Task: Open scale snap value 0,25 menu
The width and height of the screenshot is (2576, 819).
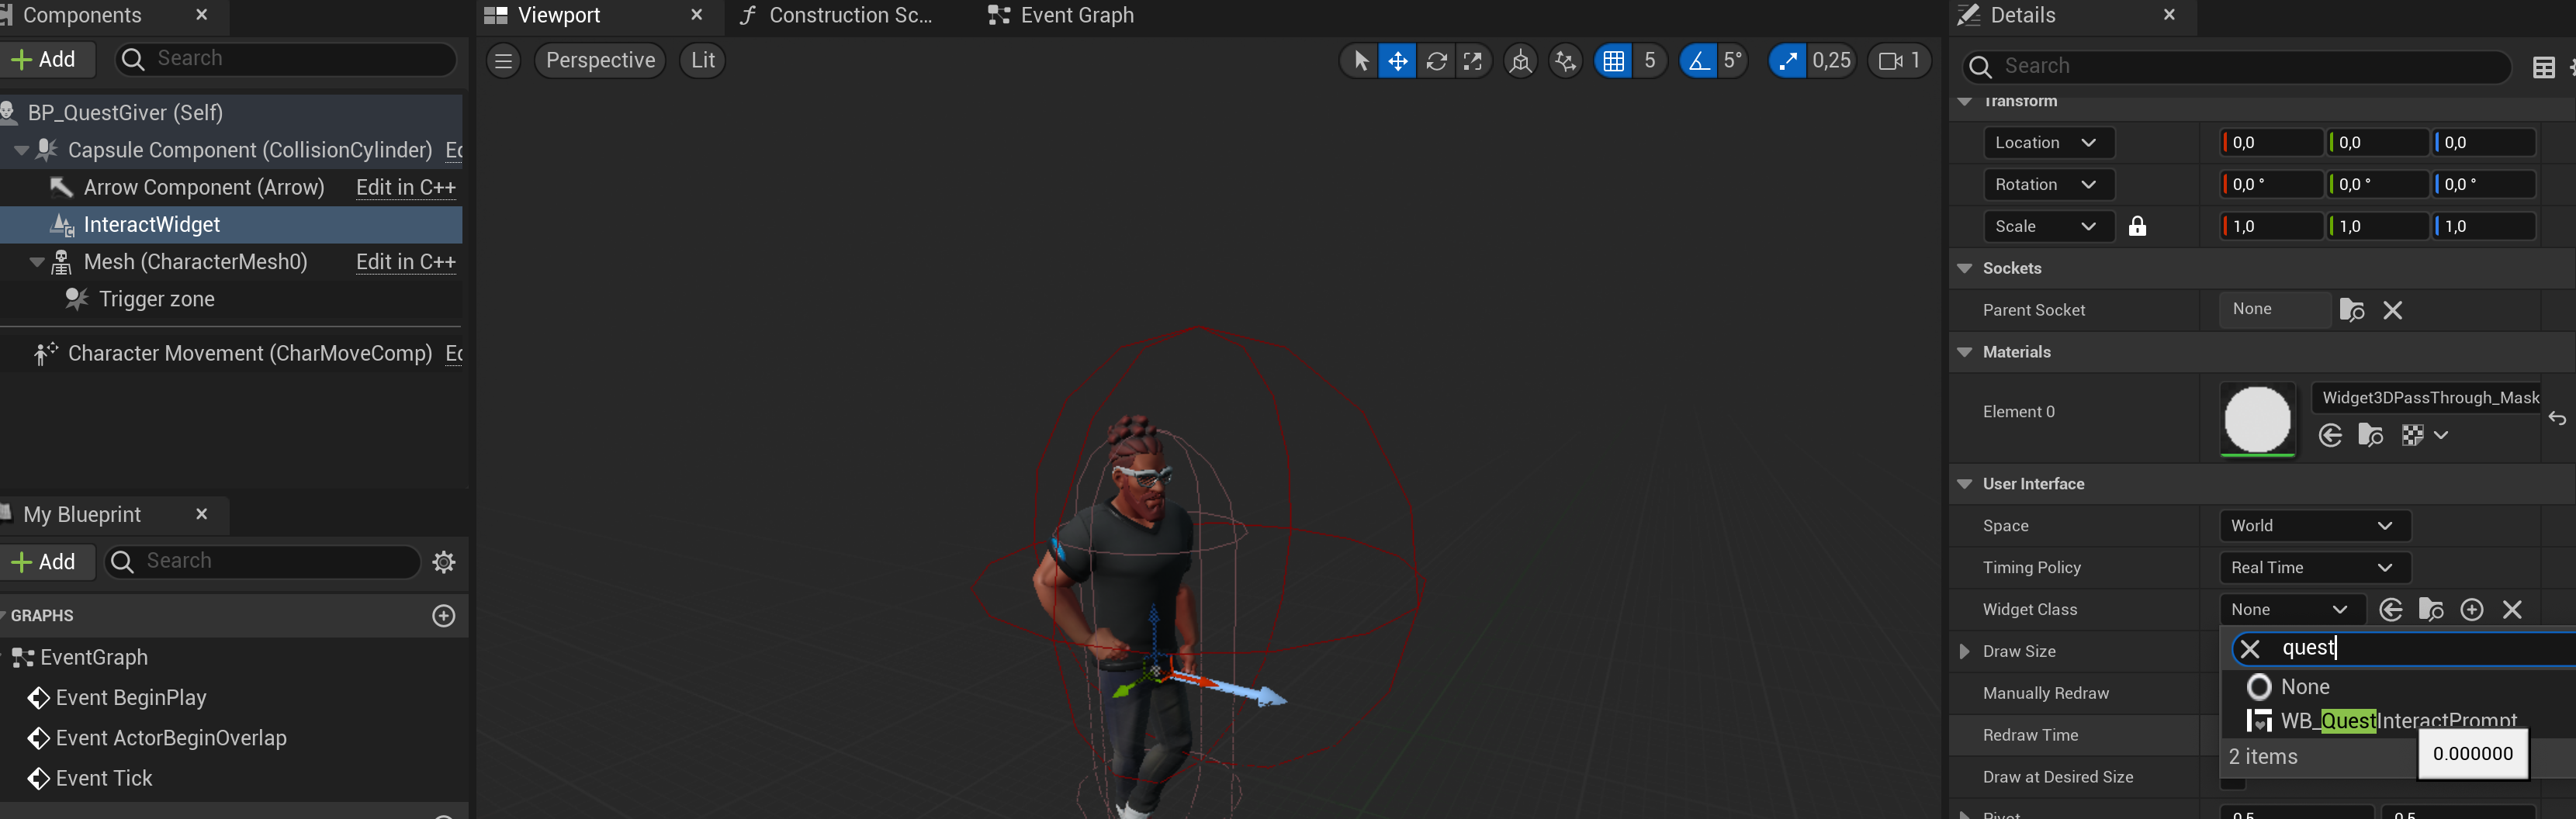Action: 1831,61
